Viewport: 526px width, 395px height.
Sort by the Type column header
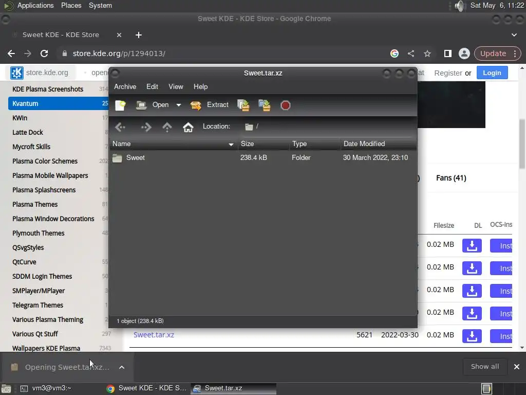coord(315,144)
